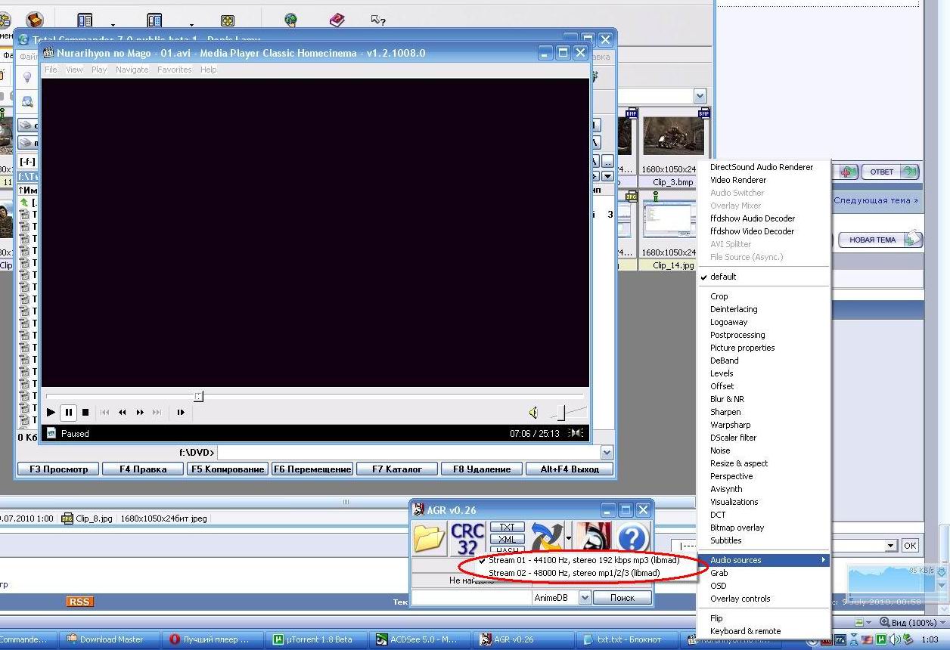This screenshot has width=950, height=650.
Task: Open the Navigate menu in Media Player Classic
Action: [x=132, y=70]
